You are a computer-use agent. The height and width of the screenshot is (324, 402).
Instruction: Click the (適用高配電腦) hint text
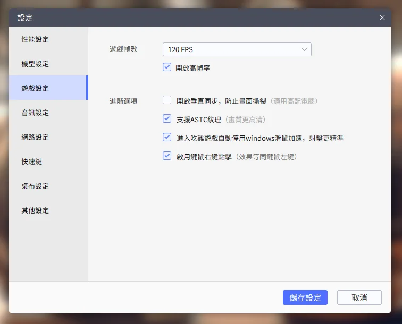294,101
